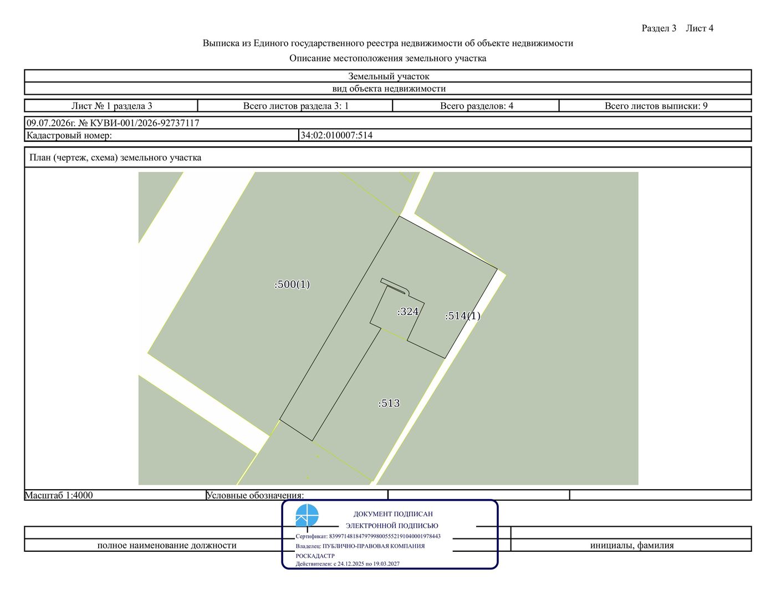Image resolution: width=776 pixels, height=600 pixels.
Task: Click the 'полное наименование должности' cell
Action: click(x=167, y=545)
